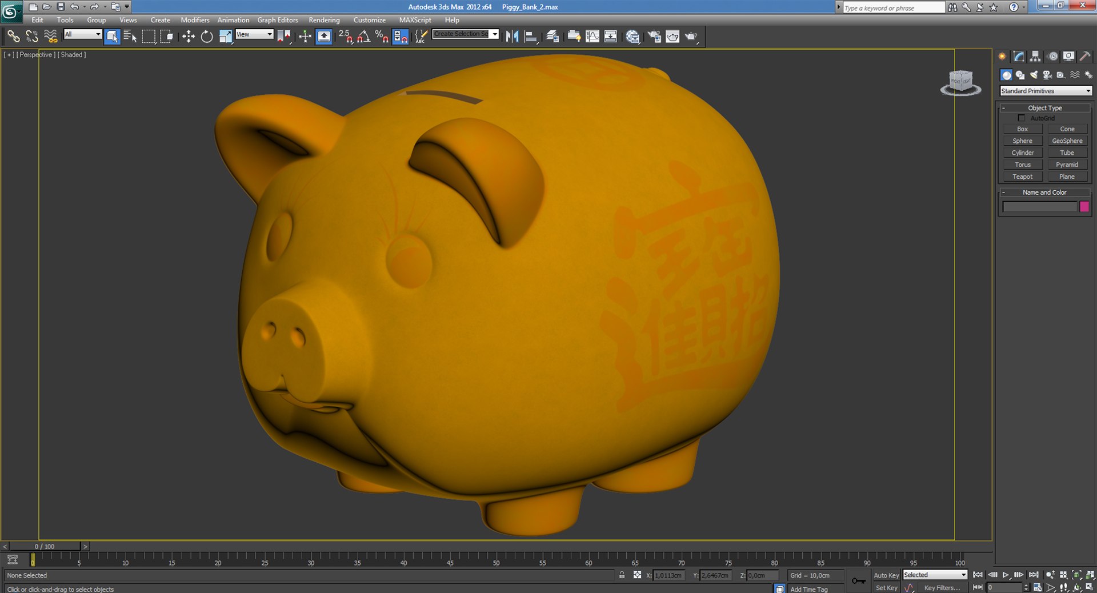Expand Create Selection Set dropdown

(x=494, y=34)
